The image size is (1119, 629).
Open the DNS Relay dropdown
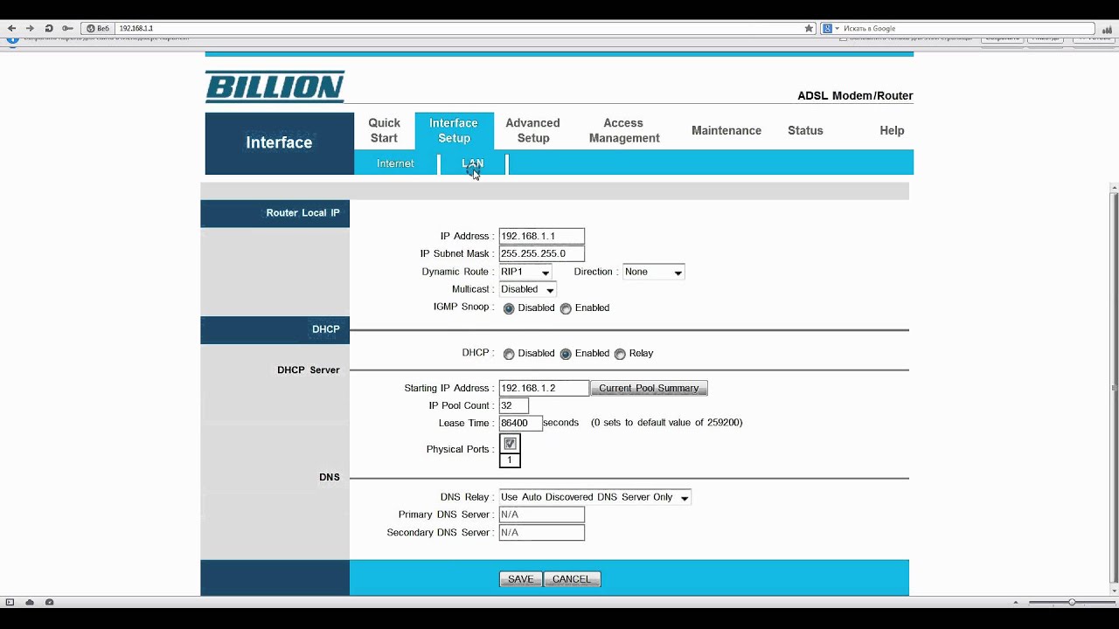[594, 497]
